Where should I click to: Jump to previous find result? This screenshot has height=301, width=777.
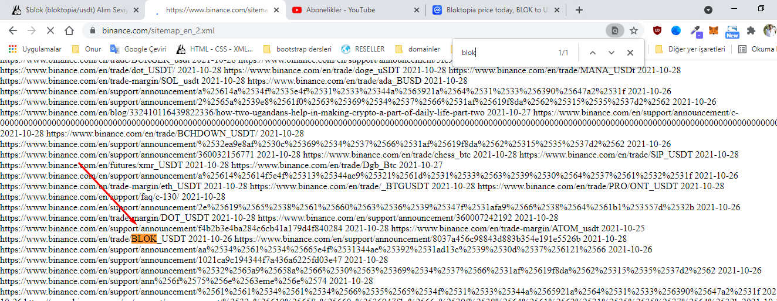pyautogui.click(x=593, y=53)
